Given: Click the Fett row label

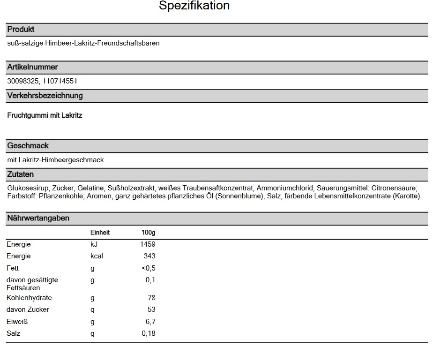Looking at the screenshot, I should point(13,268).
